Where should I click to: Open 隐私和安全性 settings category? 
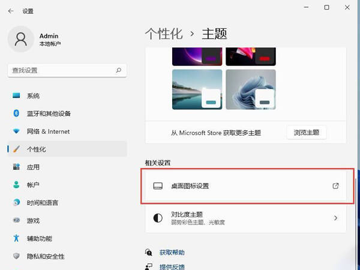click(67, 256)
